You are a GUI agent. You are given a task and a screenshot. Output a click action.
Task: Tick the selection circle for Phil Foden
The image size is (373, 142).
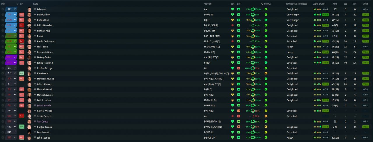3,47
